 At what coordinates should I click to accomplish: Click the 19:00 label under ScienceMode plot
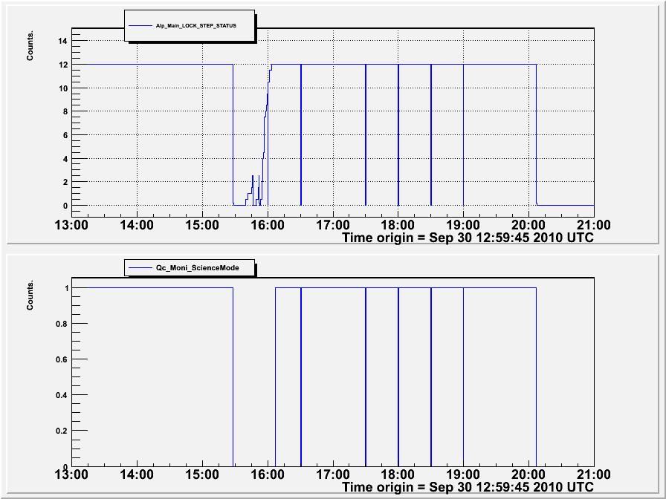click(x=463, y=474)
